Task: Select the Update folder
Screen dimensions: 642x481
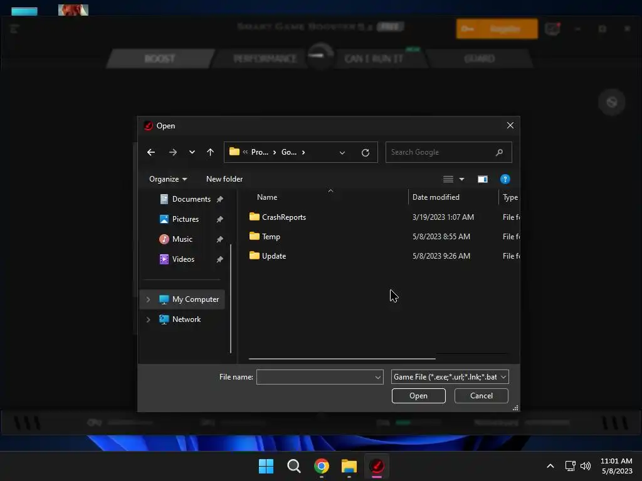Action: click(273, 256)
